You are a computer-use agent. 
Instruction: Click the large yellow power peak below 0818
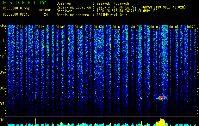(x=161, y=122)
